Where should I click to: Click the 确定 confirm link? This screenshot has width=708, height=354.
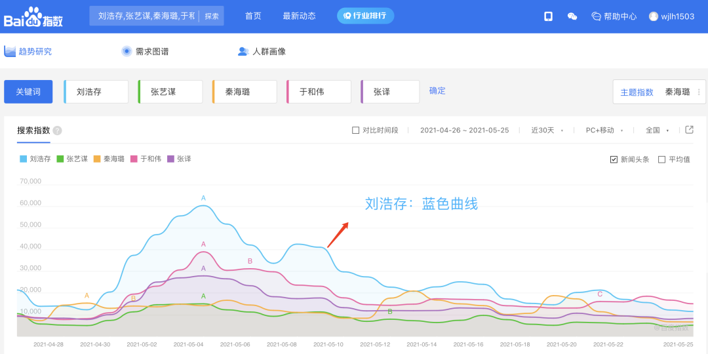437,91
